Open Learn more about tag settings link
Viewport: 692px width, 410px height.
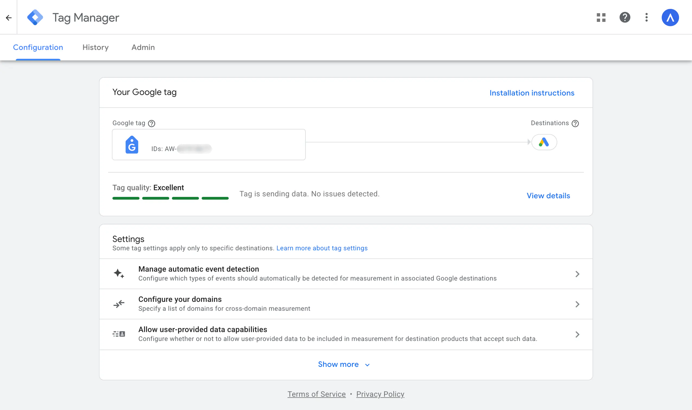(322, 248)
